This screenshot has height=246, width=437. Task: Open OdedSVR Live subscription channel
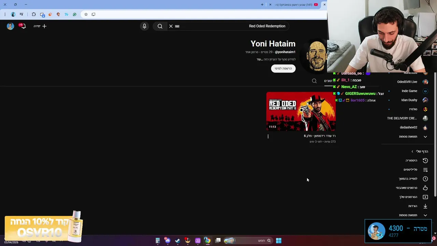click(x=412, y=82)
